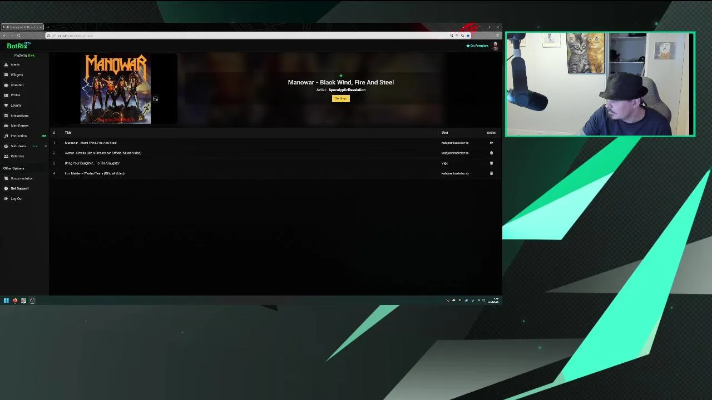Open the Loyalty sidebar item
712x400 pixels.
(x=16, y=106)
